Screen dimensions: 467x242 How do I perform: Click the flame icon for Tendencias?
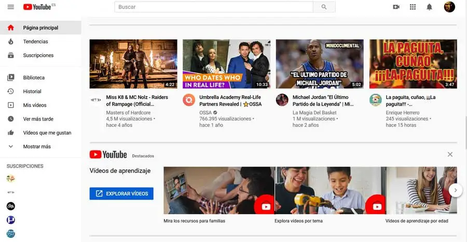[11, 41]
